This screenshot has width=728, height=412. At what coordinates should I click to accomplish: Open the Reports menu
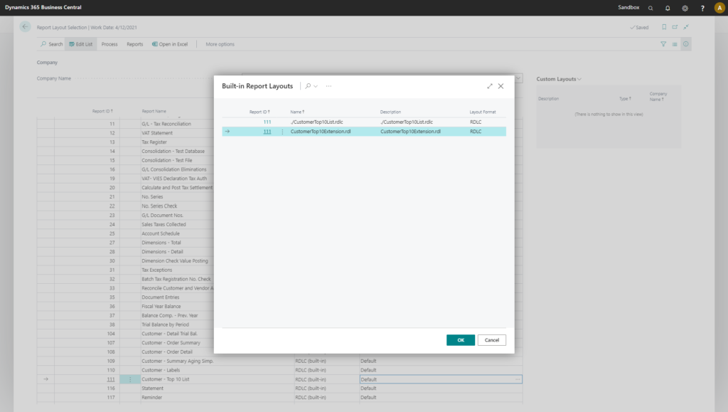click(x=134, y=43)
